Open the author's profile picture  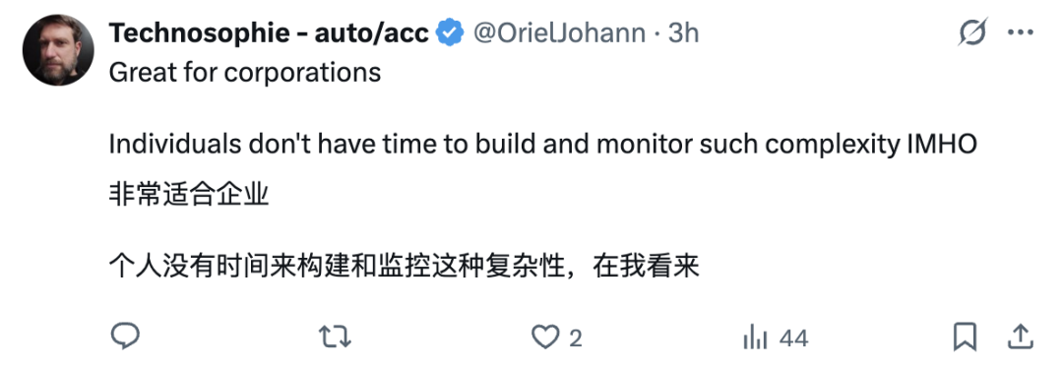tap(58, 49)
